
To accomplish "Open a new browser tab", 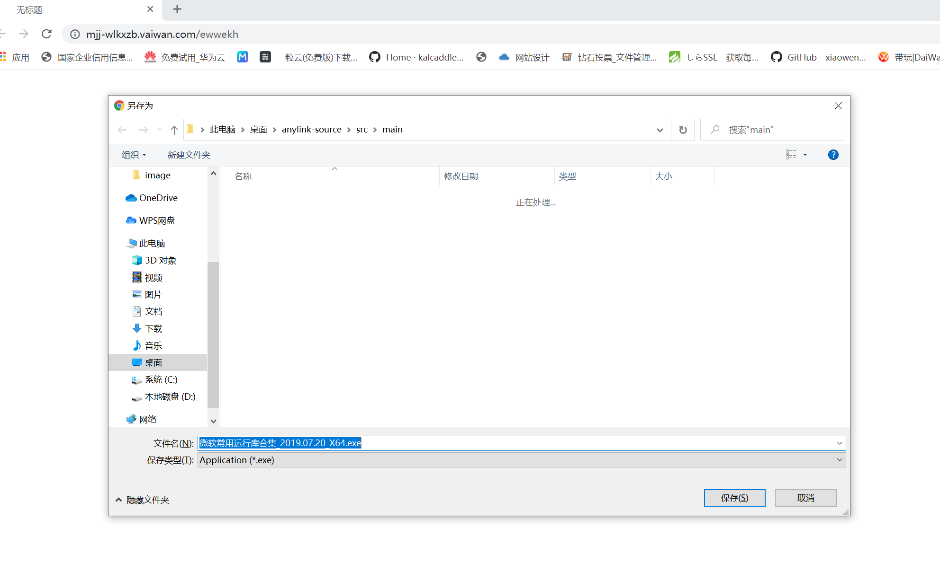I will tap(177, 9).
